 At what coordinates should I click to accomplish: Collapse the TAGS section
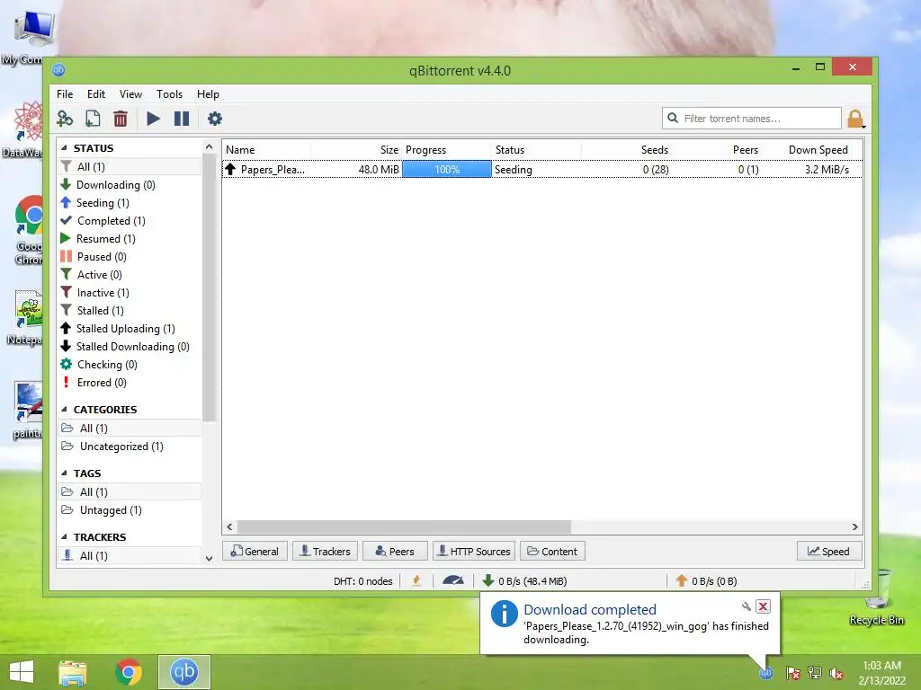coord(64,473)
